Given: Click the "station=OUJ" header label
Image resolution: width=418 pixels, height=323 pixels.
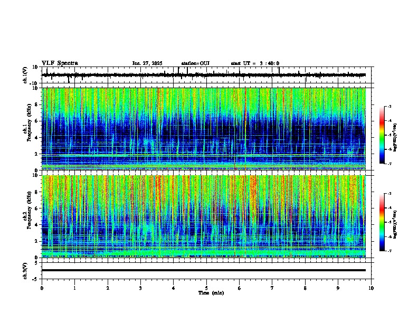Looking at the screenshot, I should pos(195,63).
